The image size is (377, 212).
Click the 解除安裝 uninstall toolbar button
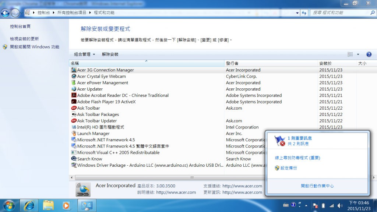click(110, 54)
